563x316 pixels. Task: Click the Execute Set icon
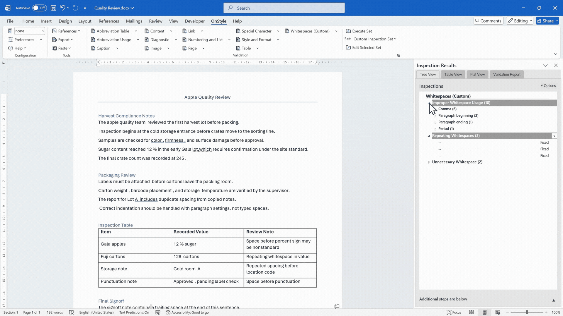[x=348, y=31]
